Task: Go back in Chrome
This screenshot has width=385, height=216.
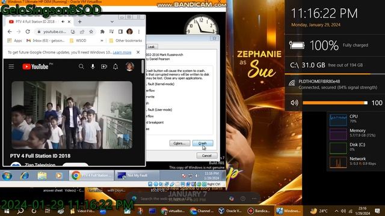Action: [x=10, y=32]
